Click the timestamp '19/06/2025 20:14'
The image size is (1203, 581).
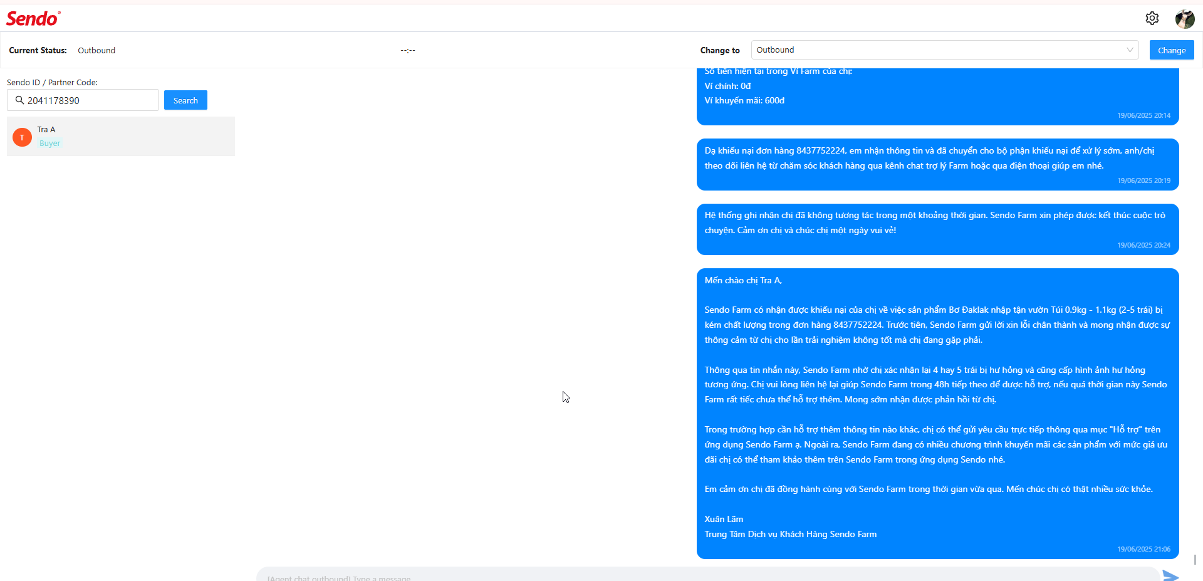coord(1143,115)
